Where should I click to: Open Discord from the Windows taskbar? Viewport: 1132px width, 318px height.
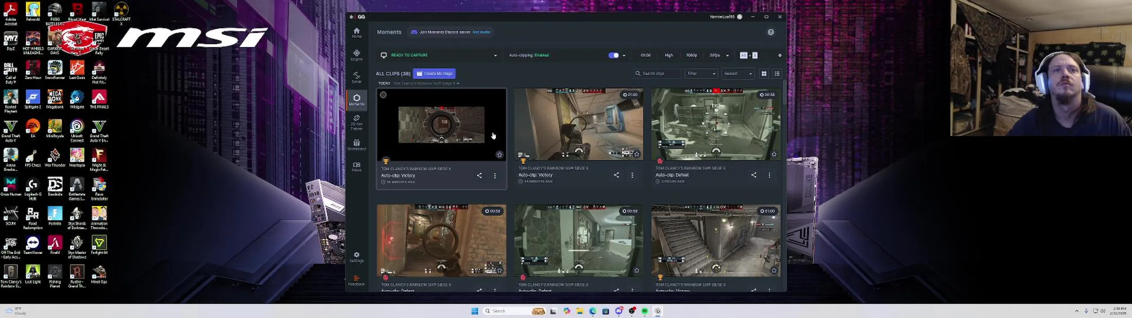619,311
